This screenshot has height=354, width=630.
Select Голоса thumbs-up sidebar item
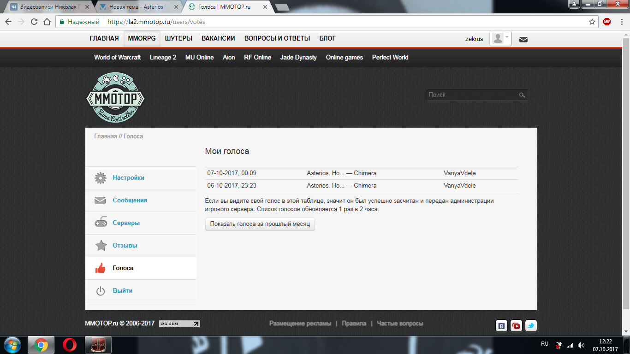click(x=141, y=268)
